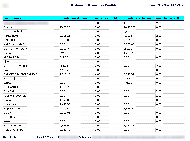This screenshot has height=141, width=190.
Task: Click the 922.17 value for M.PRANITHA
Action: tap(64, 57)
